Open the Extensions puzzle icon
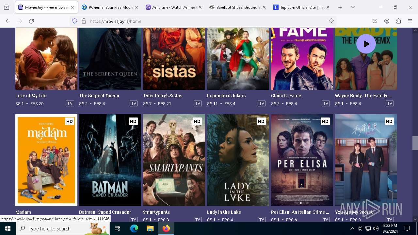This screenshot has height=235, width=418. coord(398,21)
